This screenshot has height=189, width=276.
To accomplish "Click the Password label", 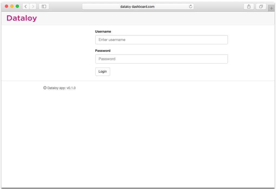I will (103, 51).
